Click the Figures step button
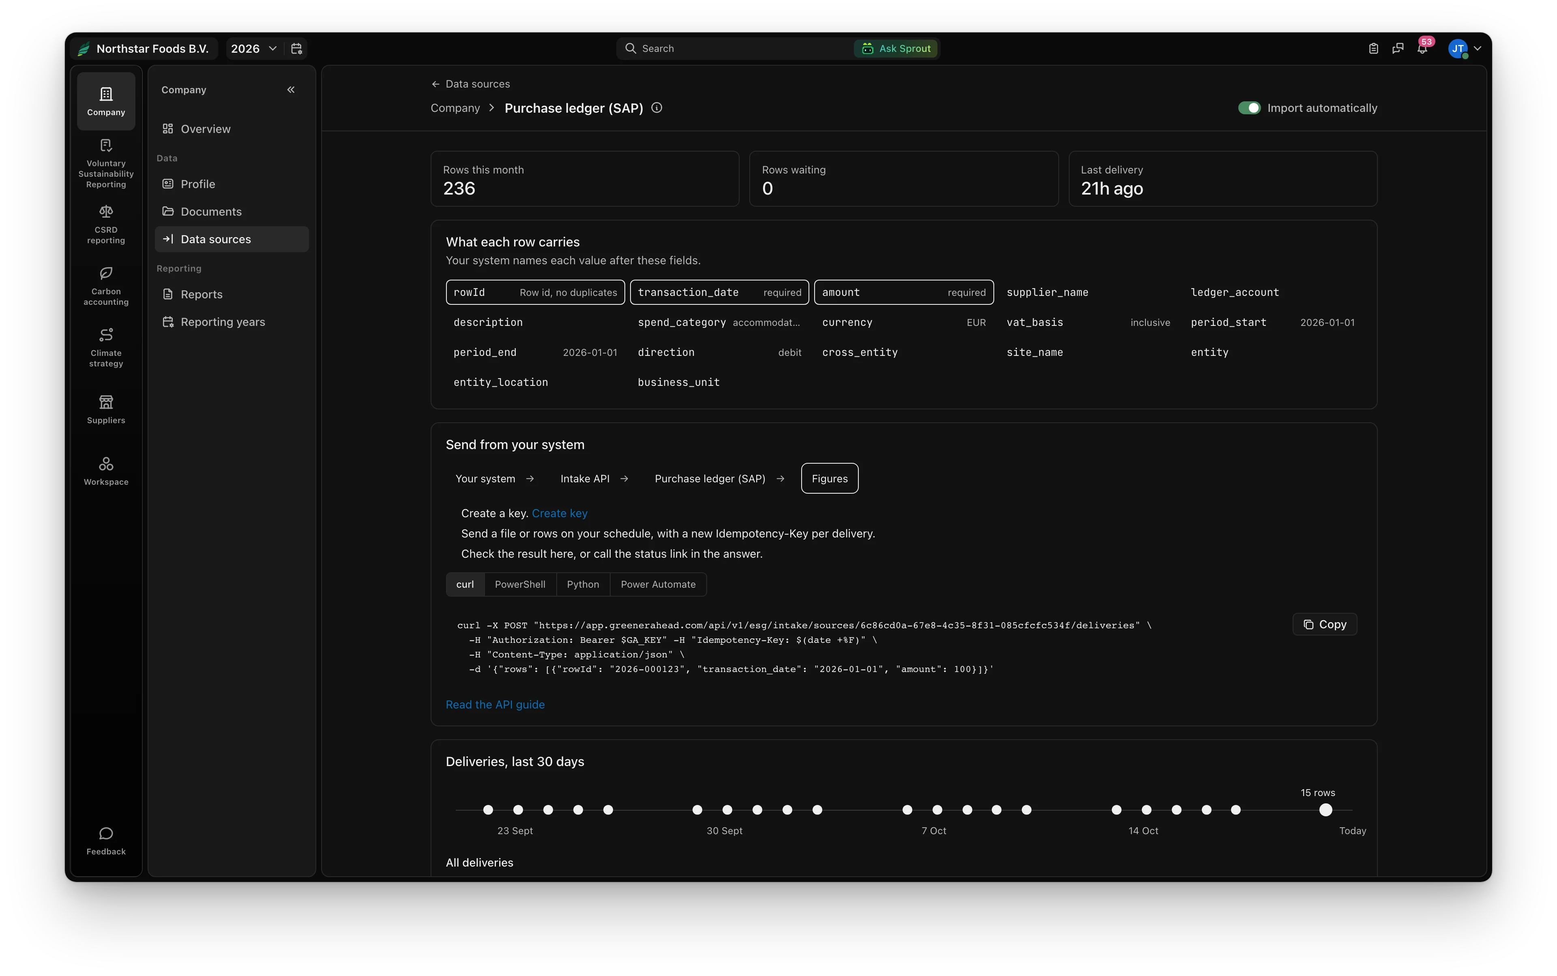This screenshot has height=976, width=1557. 829,478
